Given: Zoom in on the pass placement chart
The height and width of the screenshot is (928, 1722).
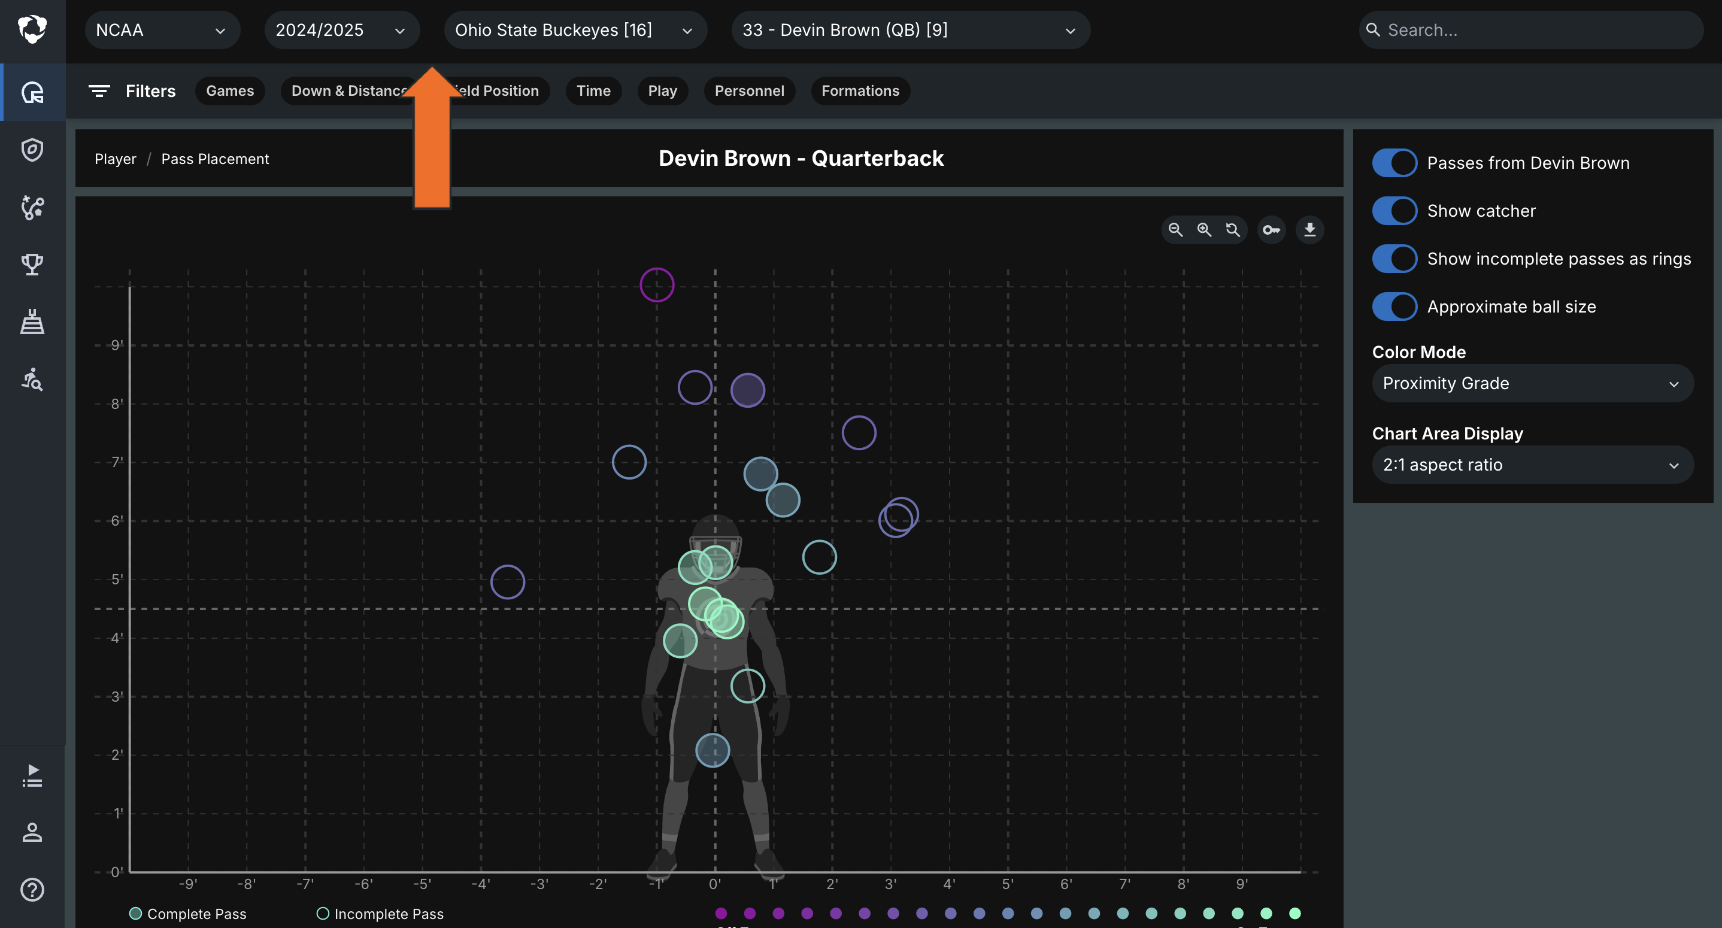Looking at the screenshot, I should coord(1204,230).
